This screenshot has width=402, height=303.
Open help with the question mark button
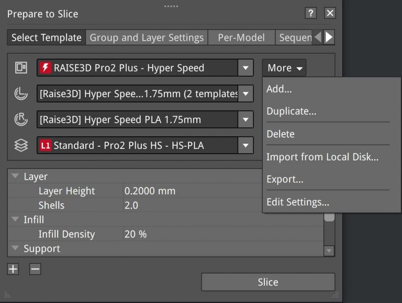(311, 13)
